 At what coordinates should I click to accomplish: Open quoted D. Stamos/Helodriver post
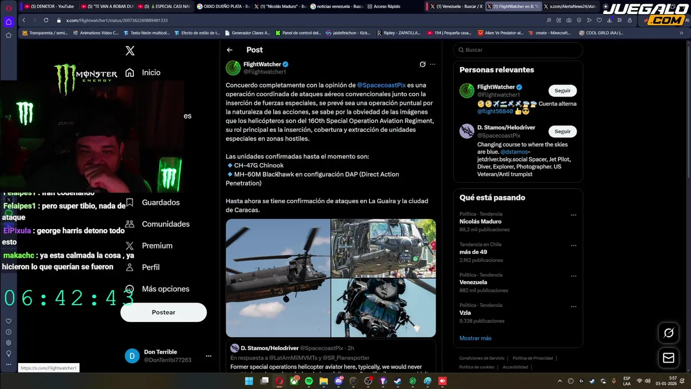click(x=330, y=357)
